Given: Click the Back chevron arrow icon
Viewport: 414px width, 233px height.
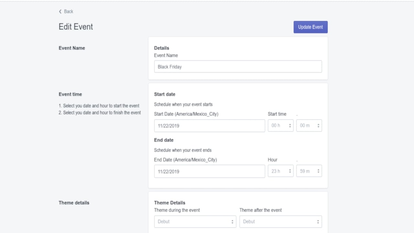Looking at the screenshot, I should tap(60, 11).
